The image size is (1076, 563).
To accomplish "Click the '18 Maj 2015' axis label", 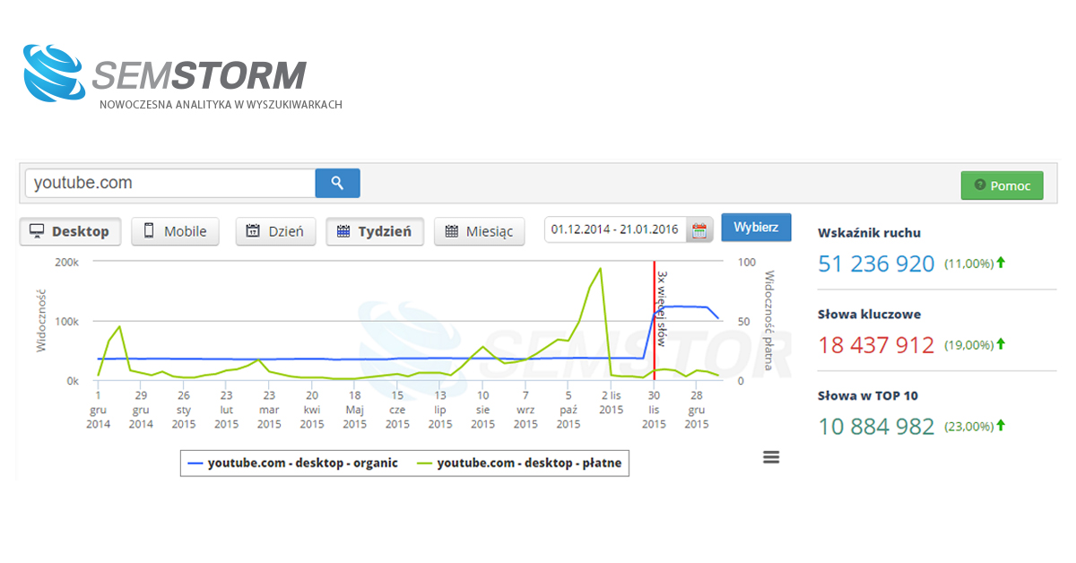I will (354, 410).
